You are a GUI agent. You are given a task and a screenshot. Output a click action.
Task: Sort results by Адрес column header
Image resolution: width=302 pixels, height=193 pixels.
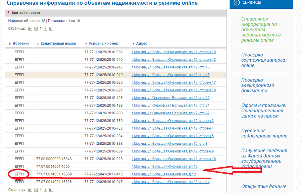tap(141, 44)
